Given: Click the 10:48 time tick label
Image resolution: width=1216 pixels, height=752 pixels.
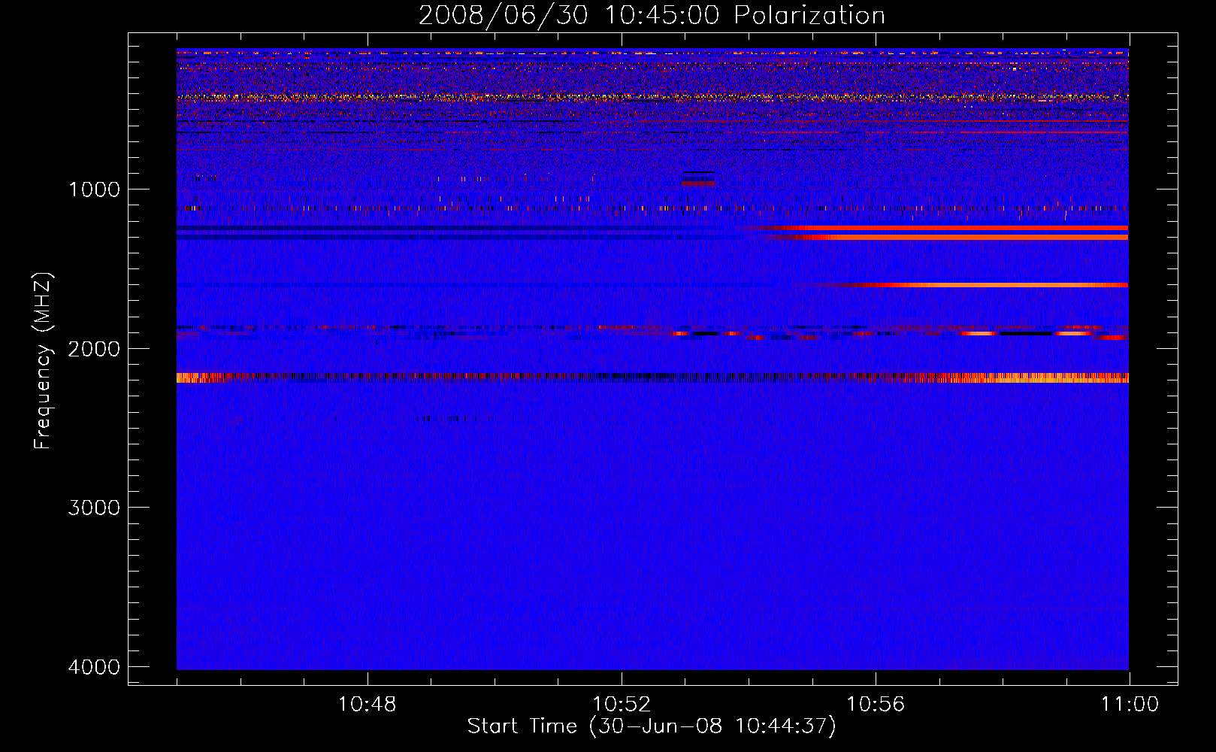Looking at the screenshot, I should (367, 705).
